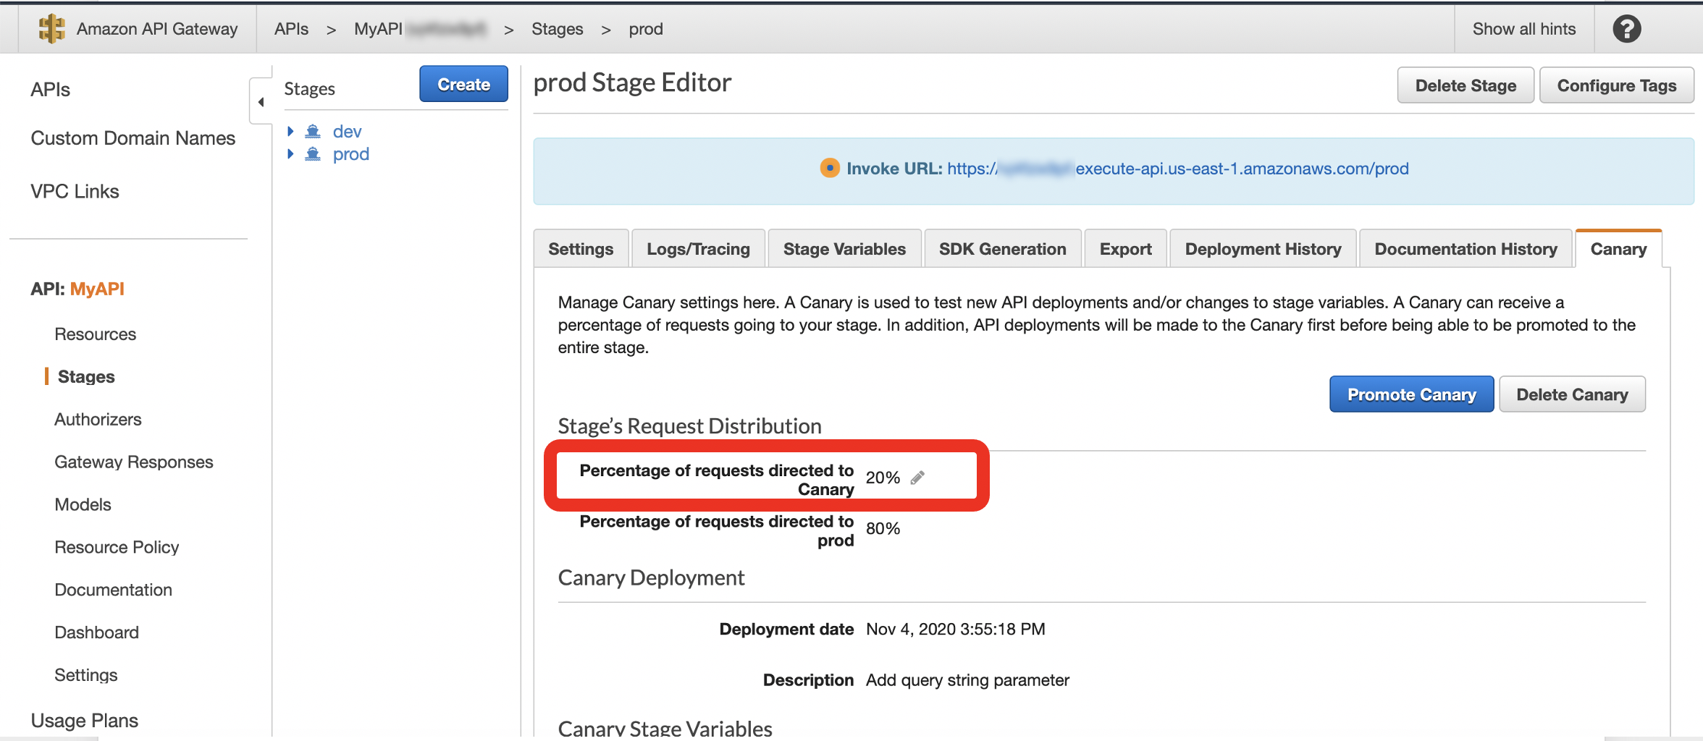Viewport: 1703px width, 741px height.
Task: Click prod in the breadcrumb
Action: (645, 29)
